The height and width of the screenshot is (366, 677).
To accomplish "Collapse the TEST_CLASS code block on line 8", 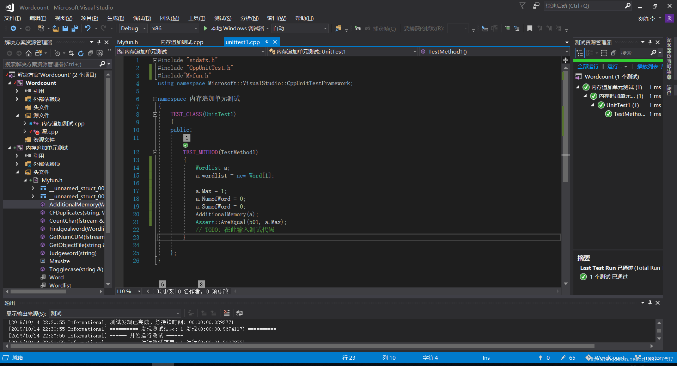I will 155,114.
